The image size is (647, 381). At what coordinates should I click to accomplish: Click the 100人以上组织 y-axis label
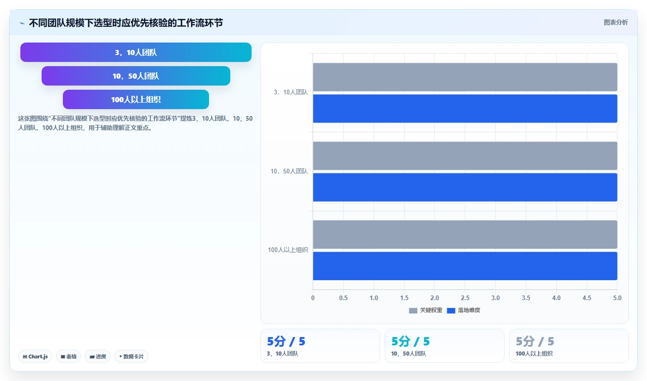(288, 250)
